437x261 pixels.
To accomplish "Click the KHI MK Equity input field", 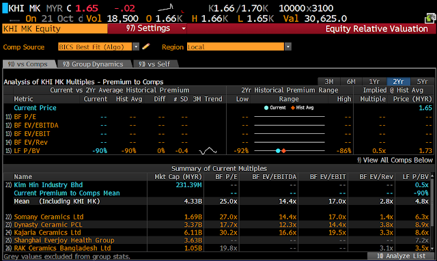I will click(x=55, y=29).
